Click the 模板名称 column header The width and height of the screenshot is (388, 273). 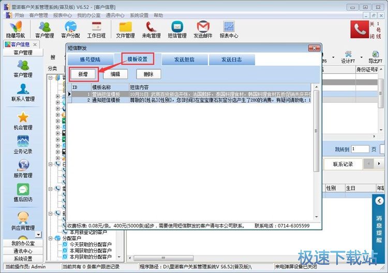110,87
